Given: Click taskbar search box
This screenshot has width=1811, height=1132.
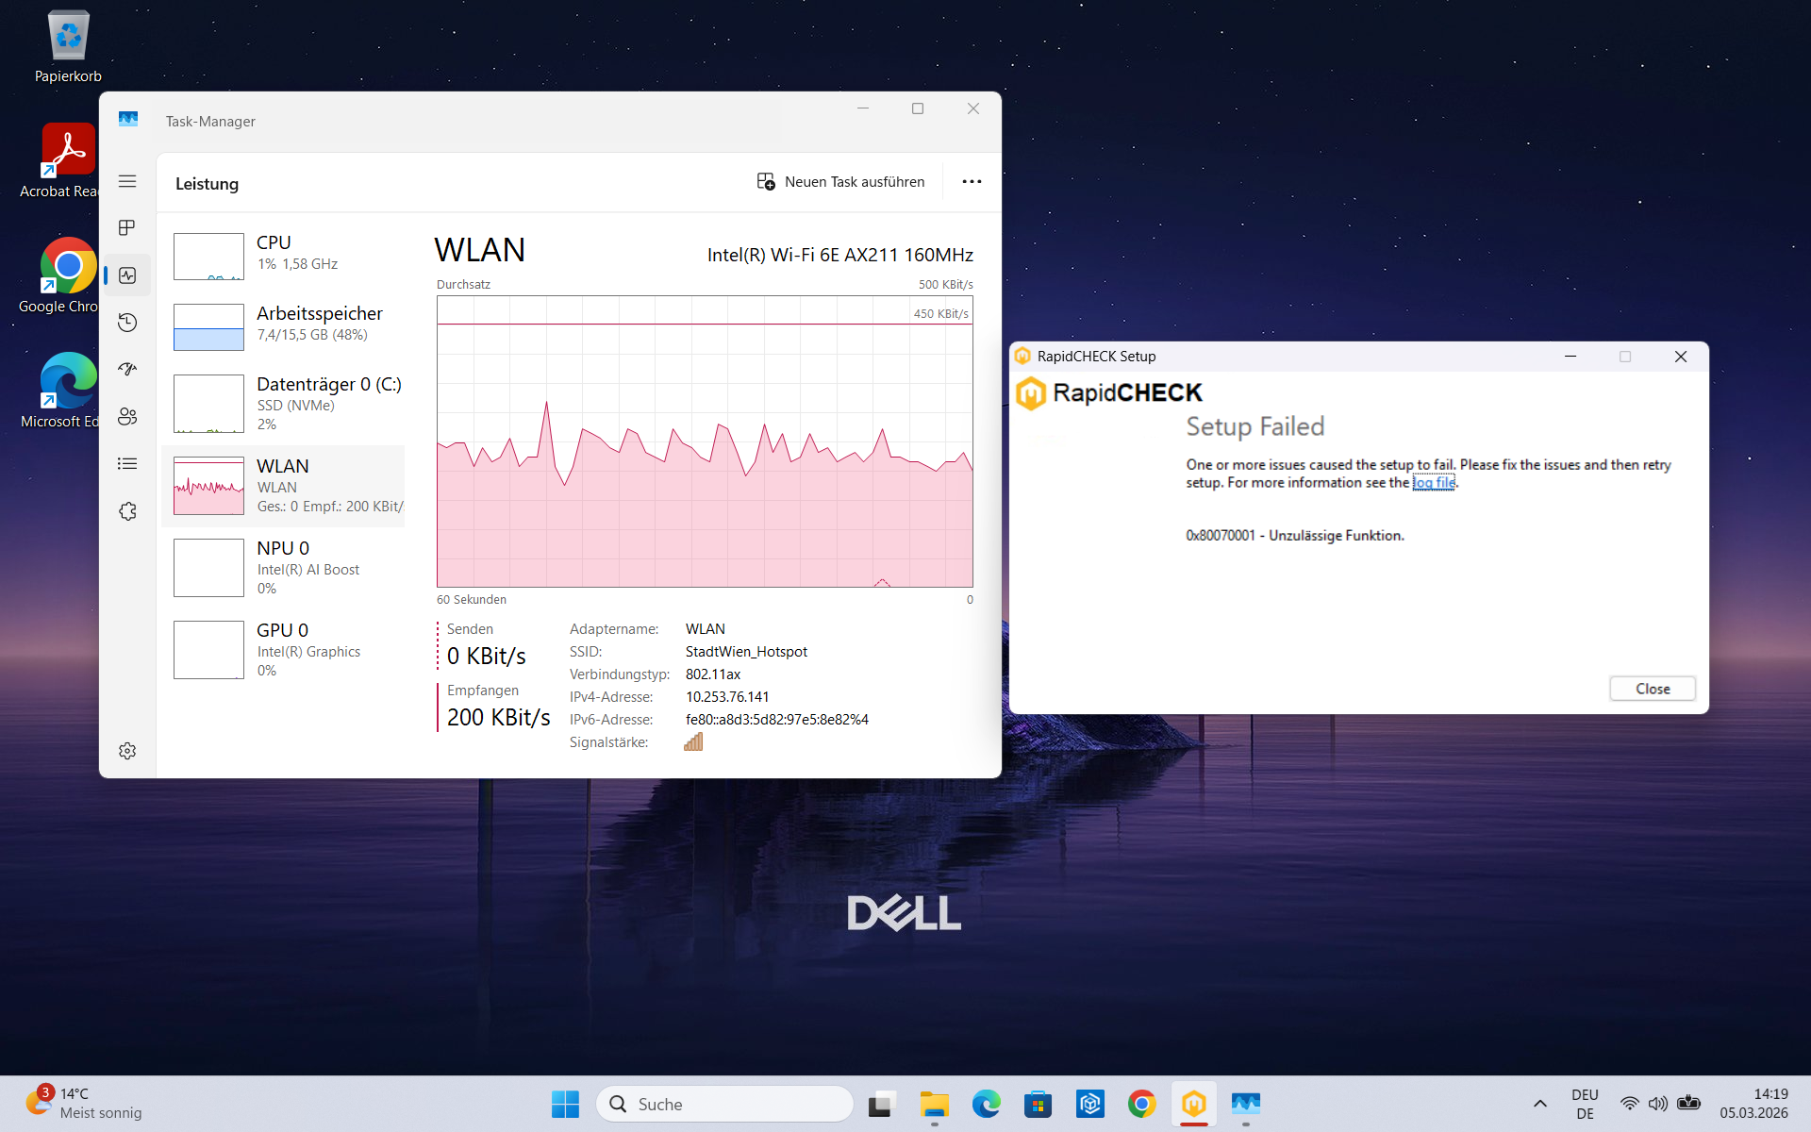Looking at the screenshot, I should (724, 1104).
